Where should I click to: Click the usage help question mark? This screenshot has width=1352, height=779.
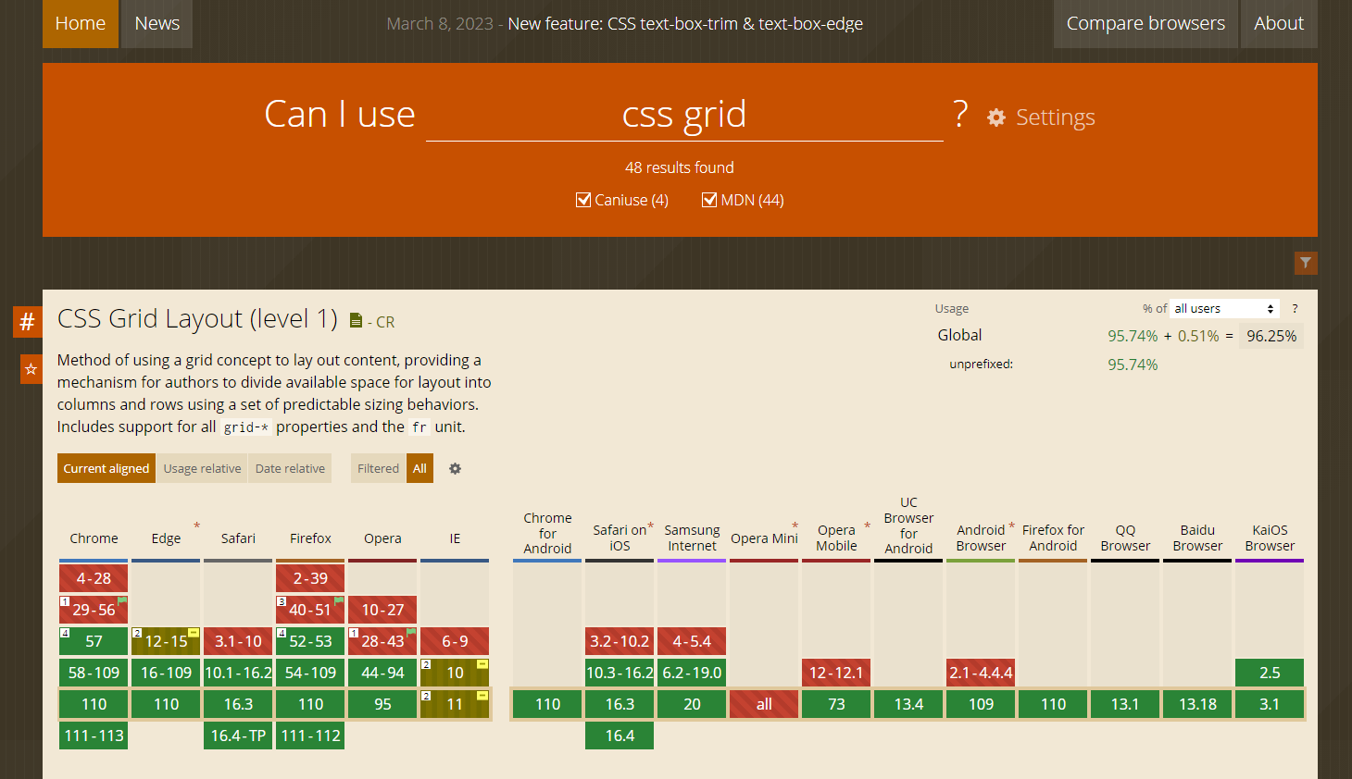(1295, 309)
